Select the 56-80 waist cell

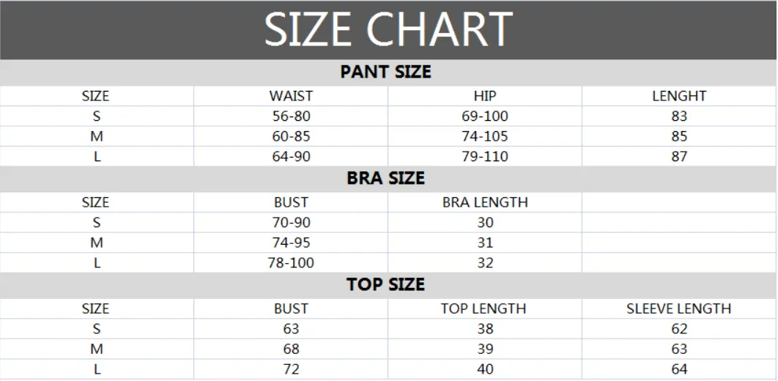tap(291, 116)
